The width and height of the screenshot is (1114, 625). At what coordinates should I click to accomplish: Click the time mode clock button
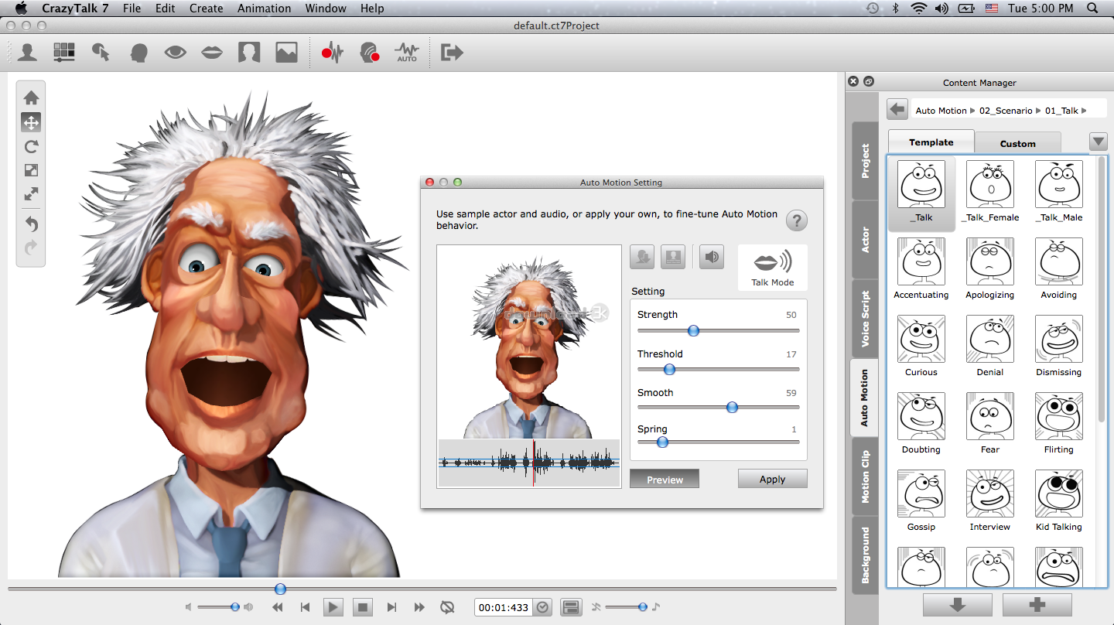point(543,607)
